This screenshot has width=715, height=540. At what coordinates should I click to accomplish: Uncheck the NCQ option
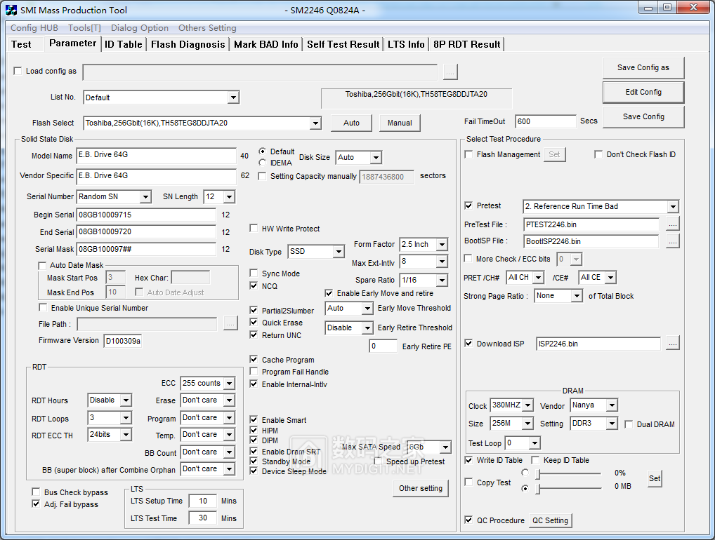[254, 286]
